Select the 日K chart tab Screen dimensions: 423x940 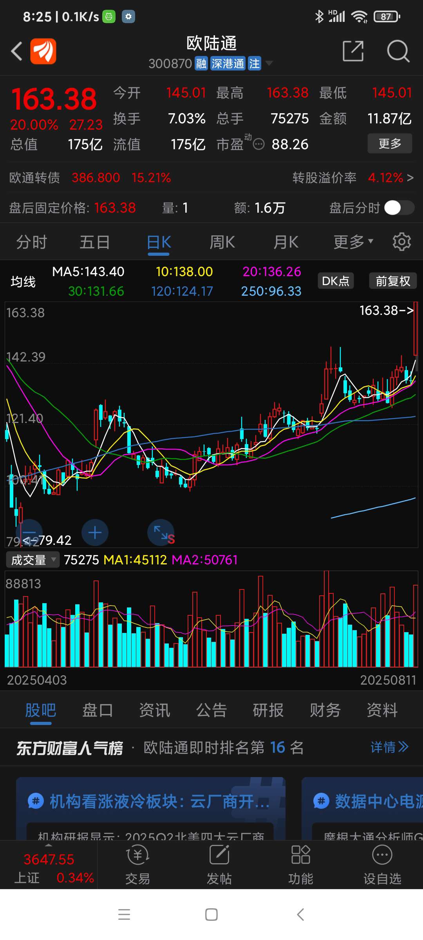pos(159,242)
